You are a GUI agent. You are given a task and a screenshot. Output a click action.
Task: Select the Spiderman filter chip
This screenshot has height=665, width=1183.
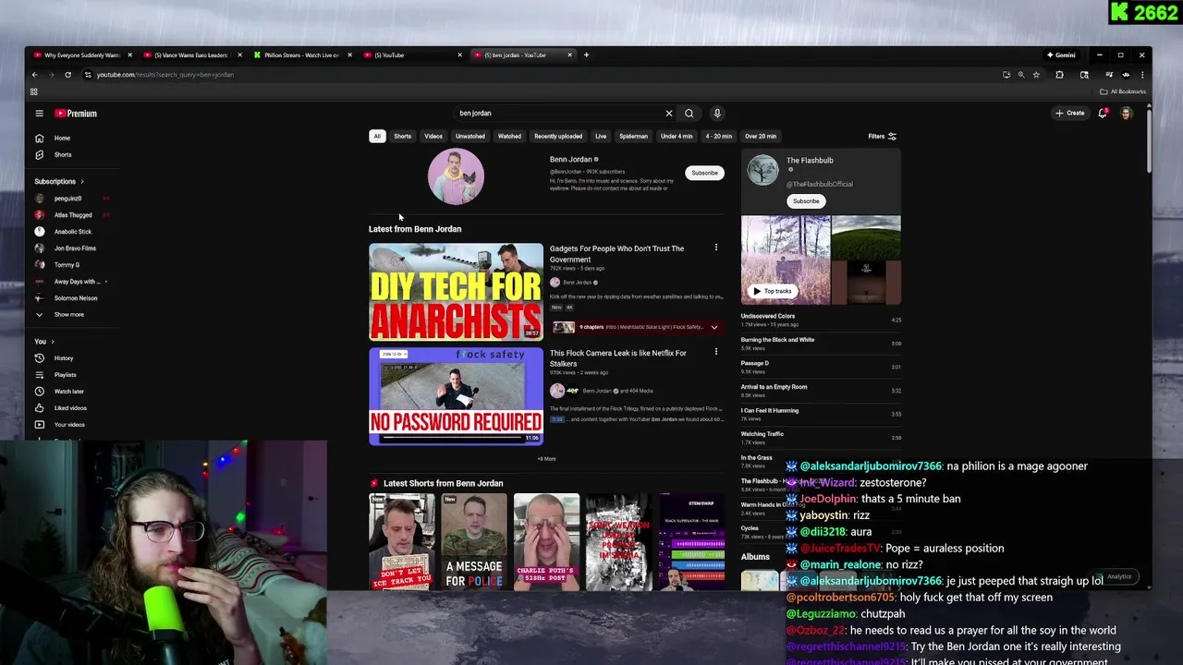click(633, 137)
